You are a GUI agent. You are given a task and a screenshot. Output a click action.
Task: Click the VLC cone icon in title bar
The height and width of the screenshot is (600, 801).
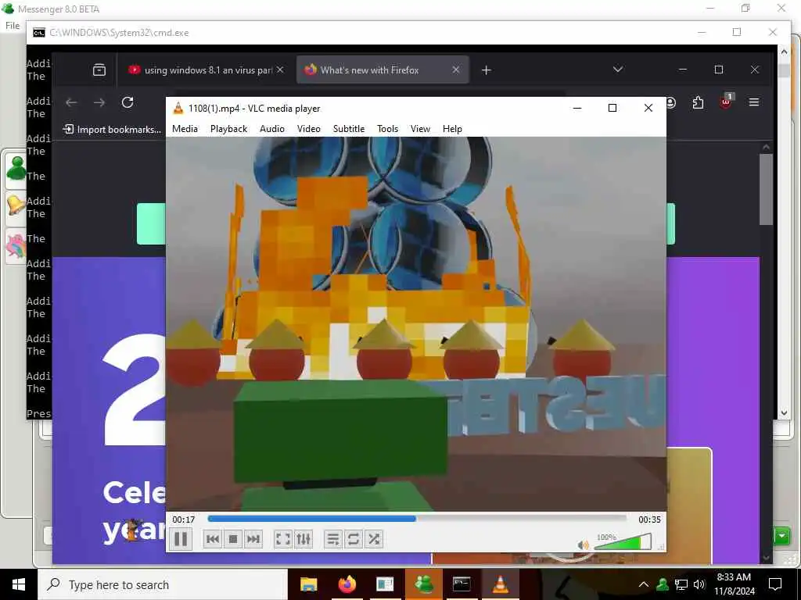(178, 108)
